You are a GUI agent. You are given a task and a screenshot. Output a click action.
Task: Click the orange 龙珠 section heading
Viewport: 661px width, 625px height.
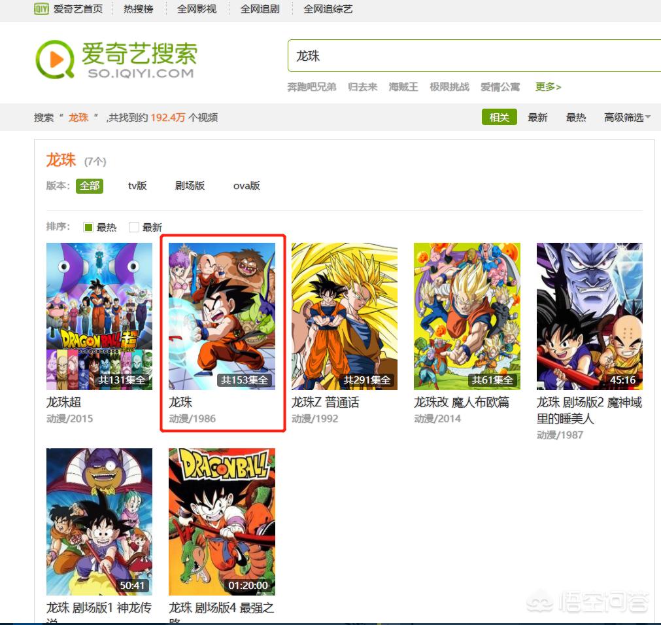click(x=61, y=160)
